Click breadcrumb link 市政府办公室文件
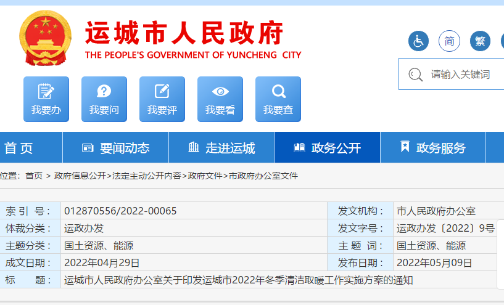 click(263, 176)
